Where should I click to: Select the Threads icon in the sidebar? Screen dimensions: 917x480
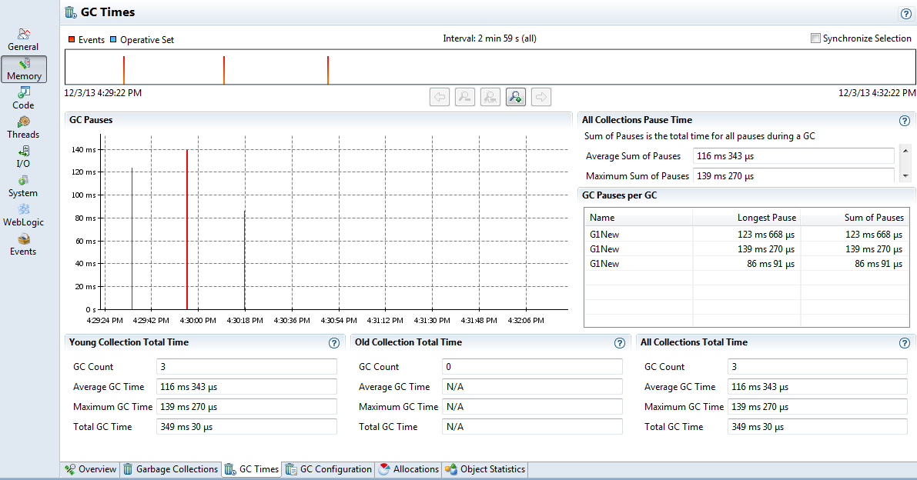click(x=23, y=126)
